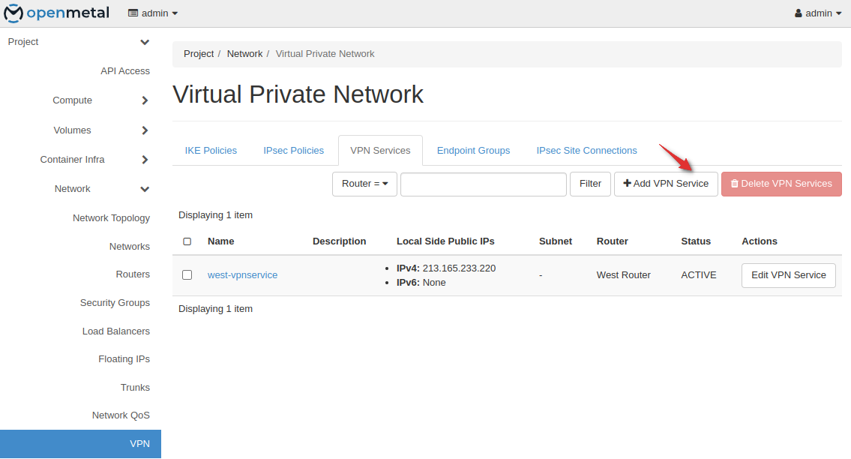This screenshot has width=851, height=459.
Task: Open Security Groups in the sidebar
Action: click(x=115, y=302)
